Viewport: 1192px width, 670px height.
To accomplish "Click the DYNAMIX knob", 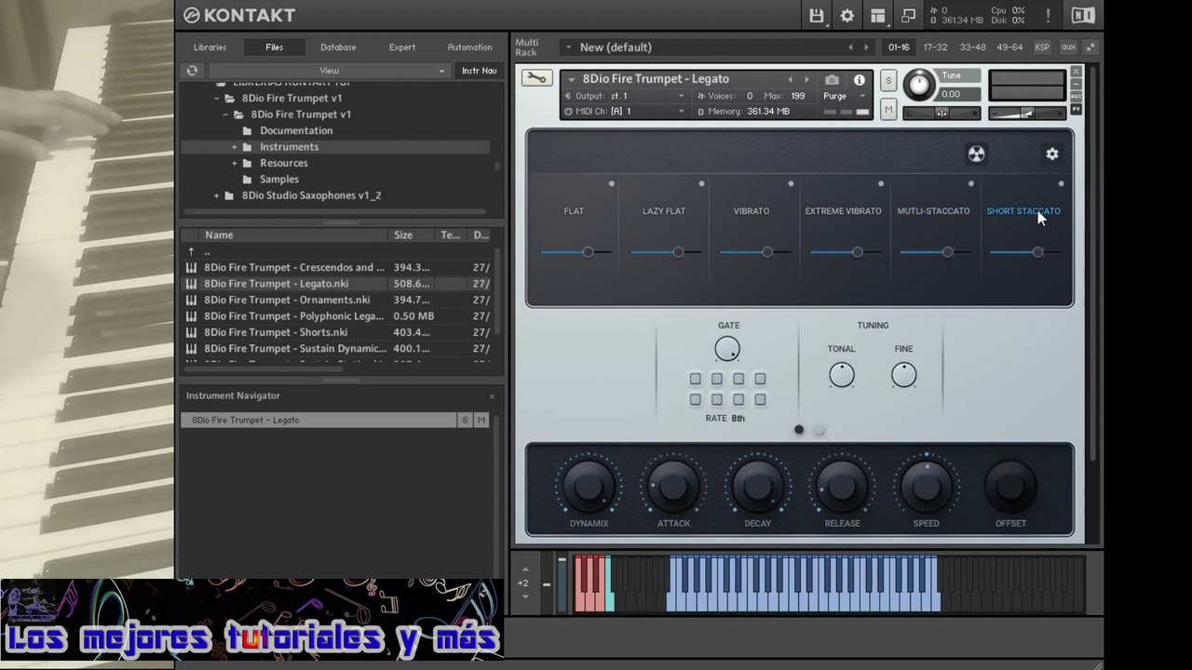I will pyautogui.click(x=589, y=486).
